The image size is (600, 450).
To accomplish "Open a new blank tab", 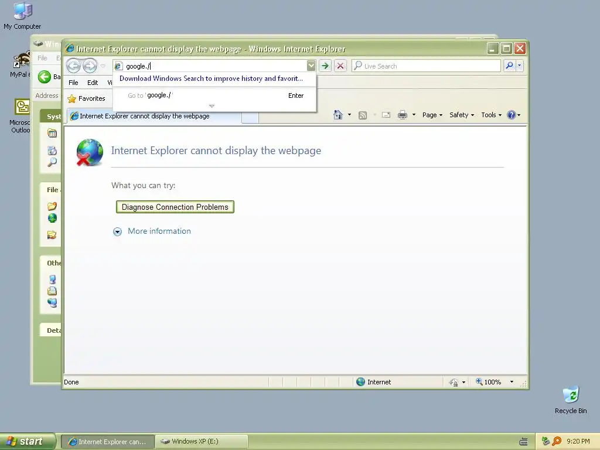I will [250, 117].
